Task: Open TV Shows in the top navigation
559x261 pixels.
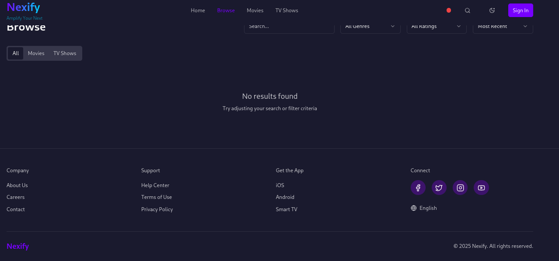Action: click(x=286, y=10)
